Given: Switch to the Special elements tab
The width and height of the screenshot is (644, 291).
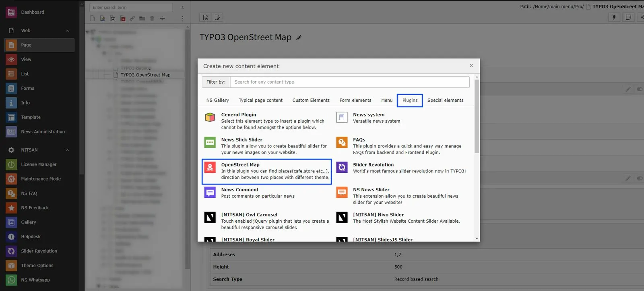Looking at the screenshot, I should click(445, 100).
